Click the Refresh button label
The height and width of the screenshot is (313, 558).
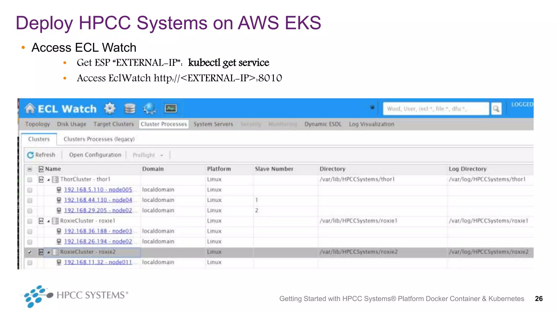pyautogui.click(x=45, y=155)
